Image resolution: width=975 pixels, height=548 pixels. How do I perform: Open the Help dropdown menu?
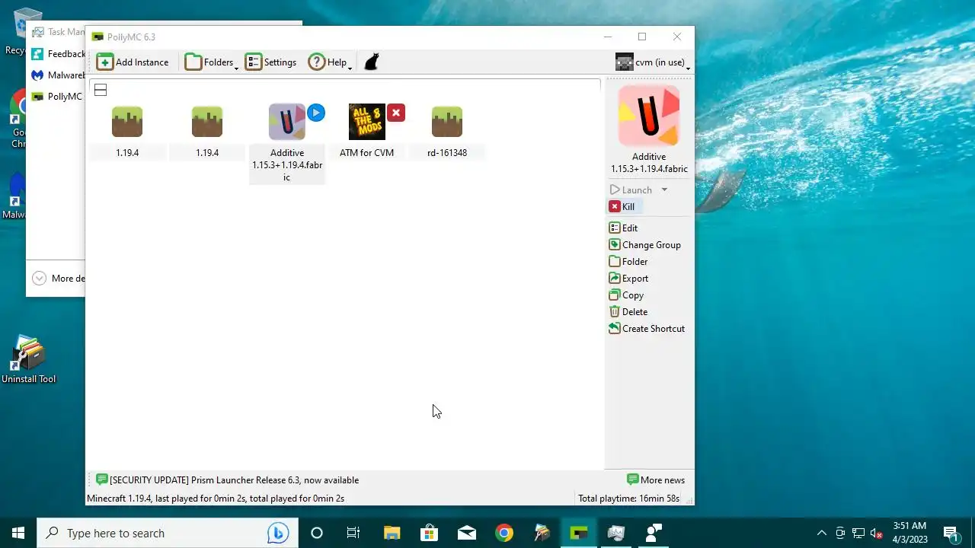[x=330, y=62]
